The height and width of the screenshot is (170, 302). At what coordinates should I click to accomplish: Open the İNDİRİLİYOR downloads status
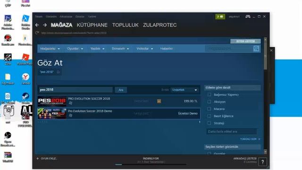[x=151, y=159]
